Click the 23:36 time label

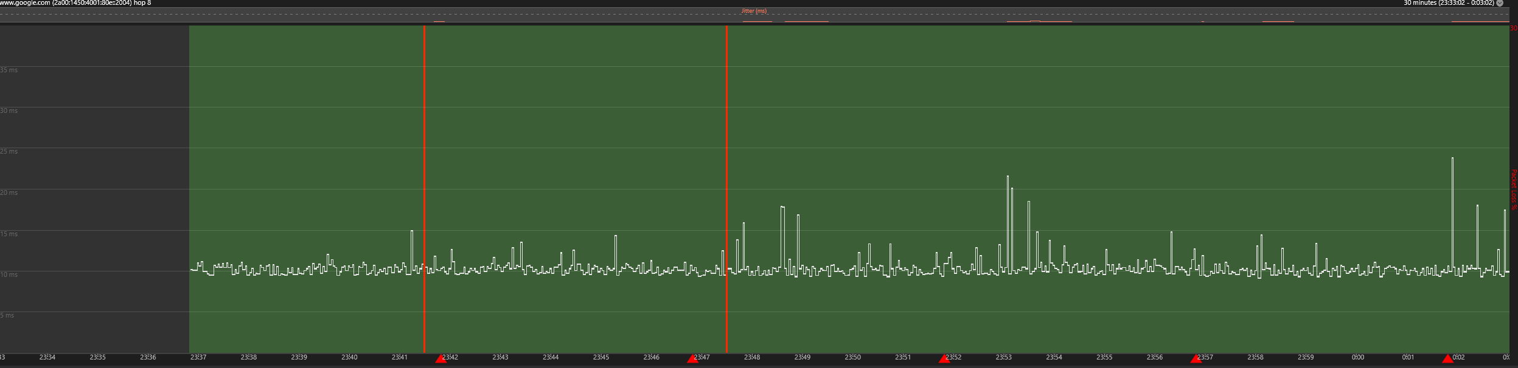click(x=148, y=357)
